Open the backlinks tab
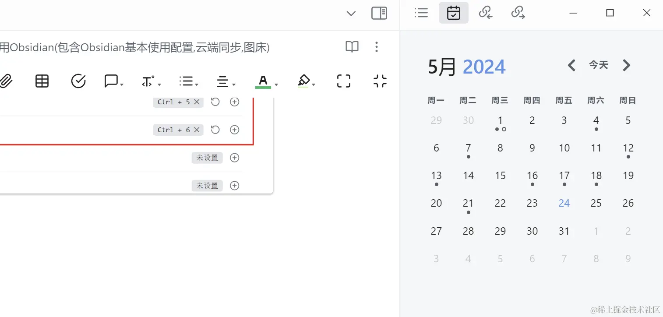This screenshot has height=317, width=663. 486,13
